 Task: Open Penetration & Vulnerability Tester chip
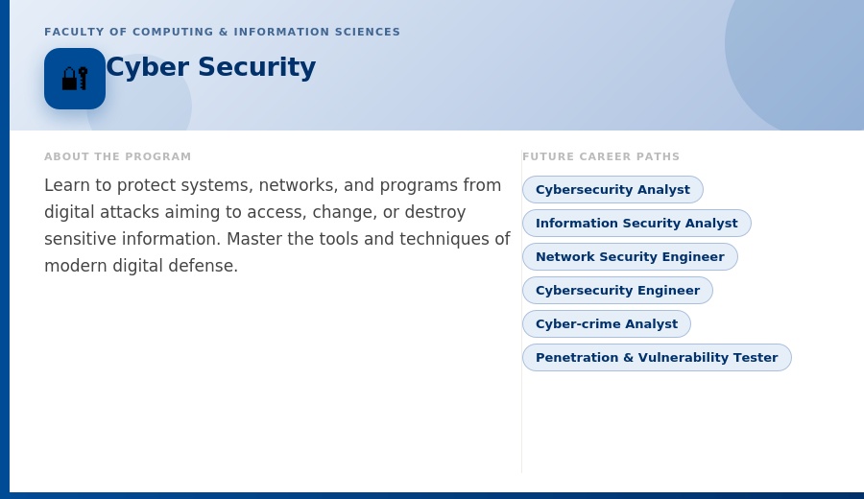[657, 357]
